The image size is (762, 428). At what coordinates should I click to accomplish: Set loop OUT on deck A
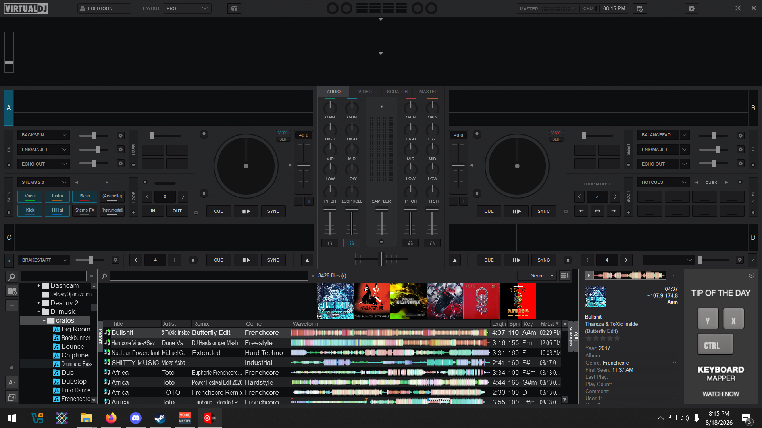tap(177, 211)
